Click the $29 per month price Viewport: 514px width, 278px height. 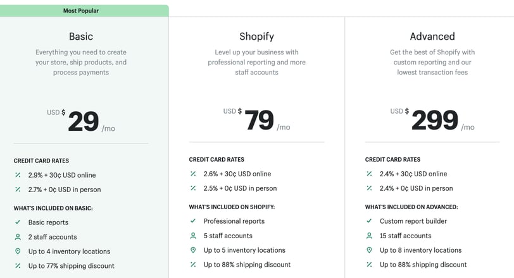pyautogui.click(x=81, y=121)
